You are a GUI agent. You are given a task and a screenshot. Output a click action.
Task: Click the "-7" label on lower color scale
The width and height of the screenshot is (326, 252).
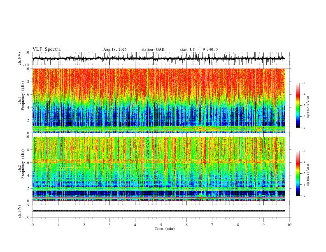303,196
